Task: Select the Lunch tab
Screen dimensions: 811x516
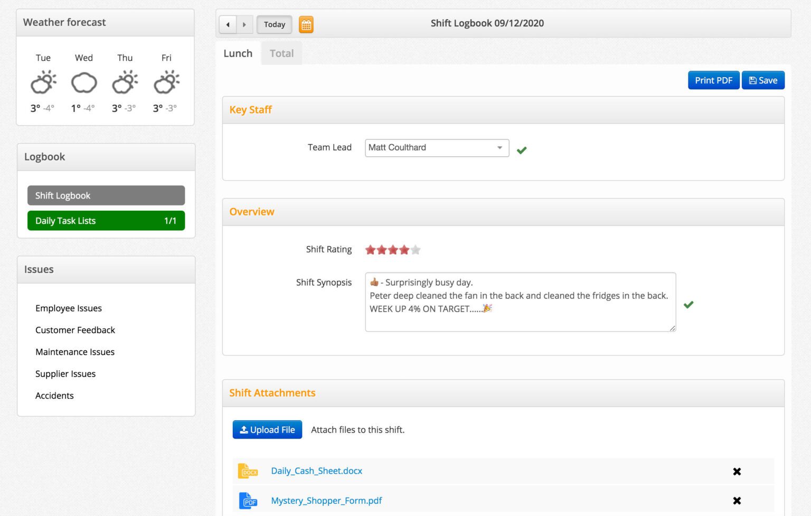Action: click(238, 53)
